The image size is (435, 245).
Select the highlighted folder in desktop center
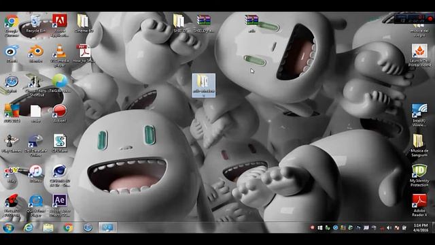click(204, 85)
